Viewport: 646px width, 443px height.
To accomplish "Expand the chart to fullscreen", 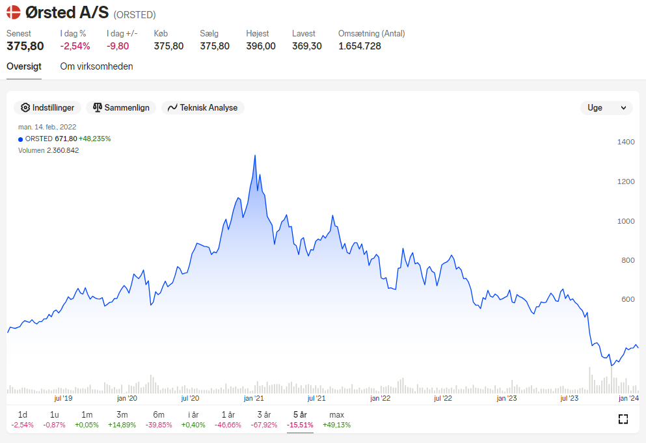I will 623,419.
